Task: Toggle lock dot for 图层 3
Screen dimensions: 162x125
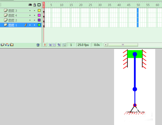Action: (x=34, y=11)
